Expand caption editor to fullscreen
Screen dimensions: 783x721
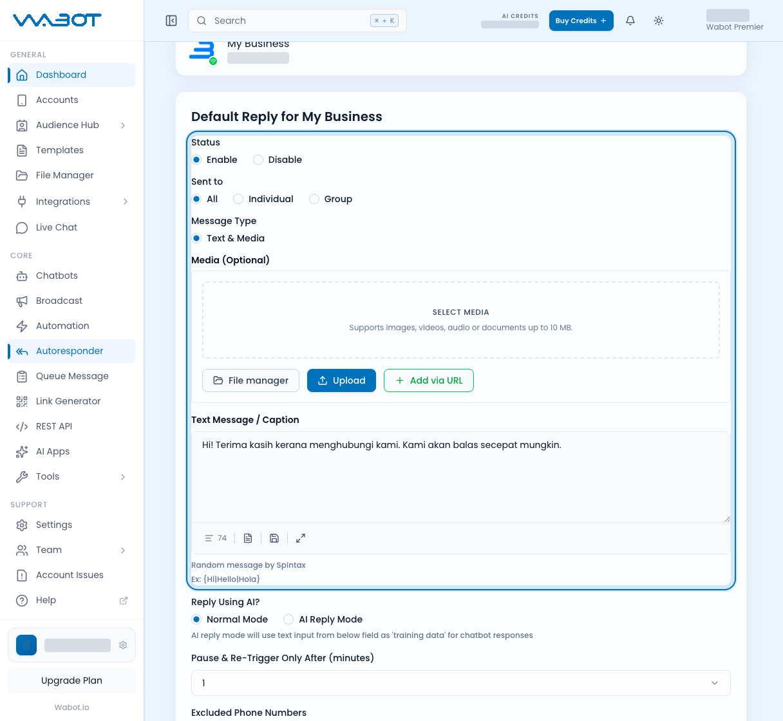[x=301, y=538]
